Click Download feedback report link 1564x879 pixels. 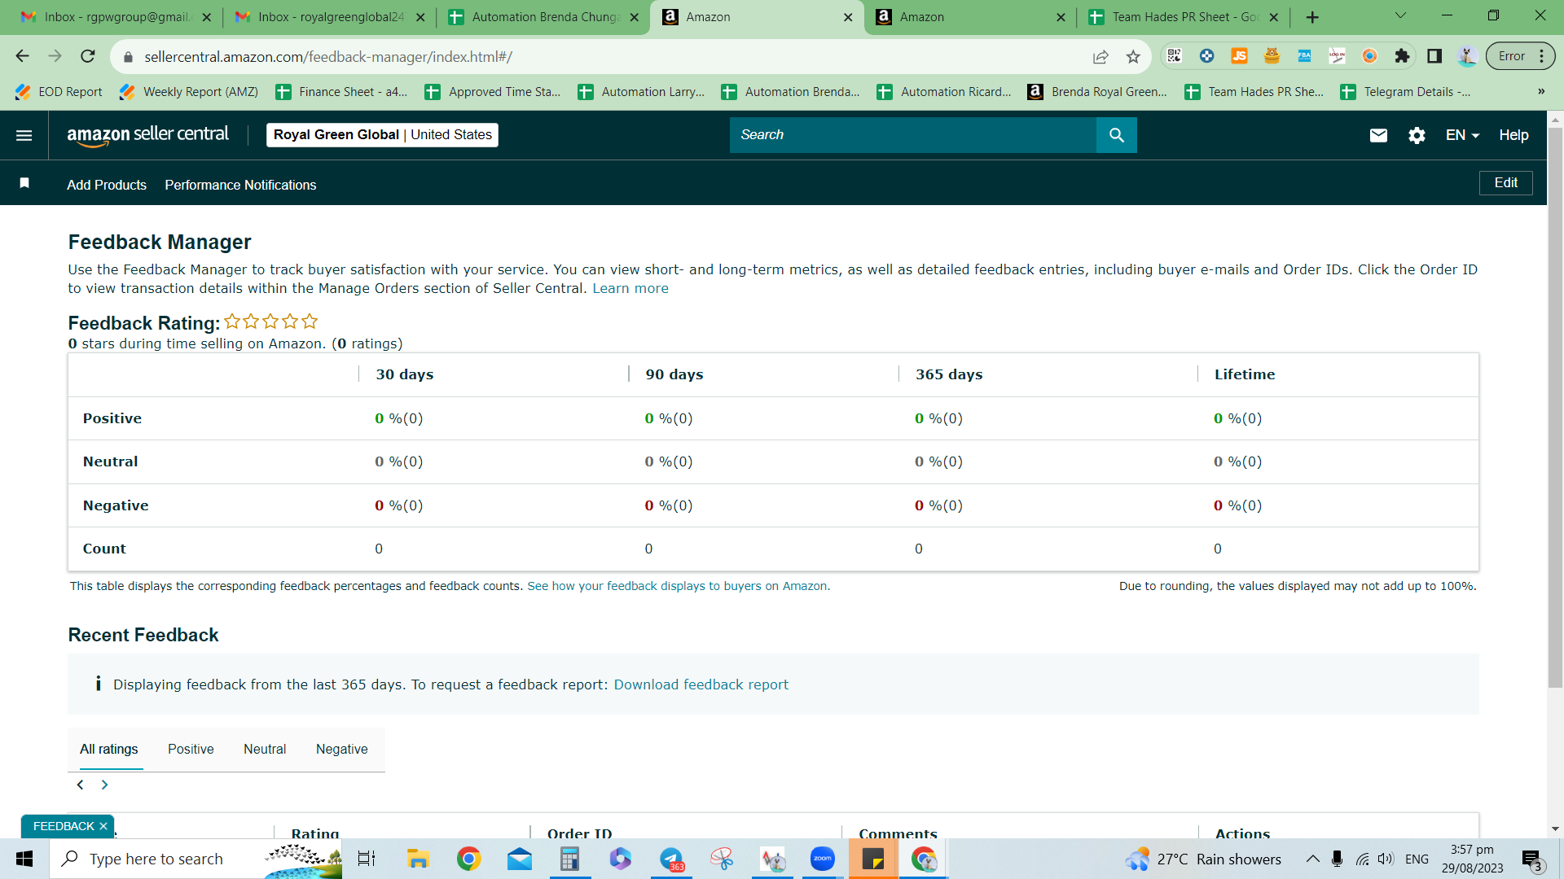click(x=701, y=684)
